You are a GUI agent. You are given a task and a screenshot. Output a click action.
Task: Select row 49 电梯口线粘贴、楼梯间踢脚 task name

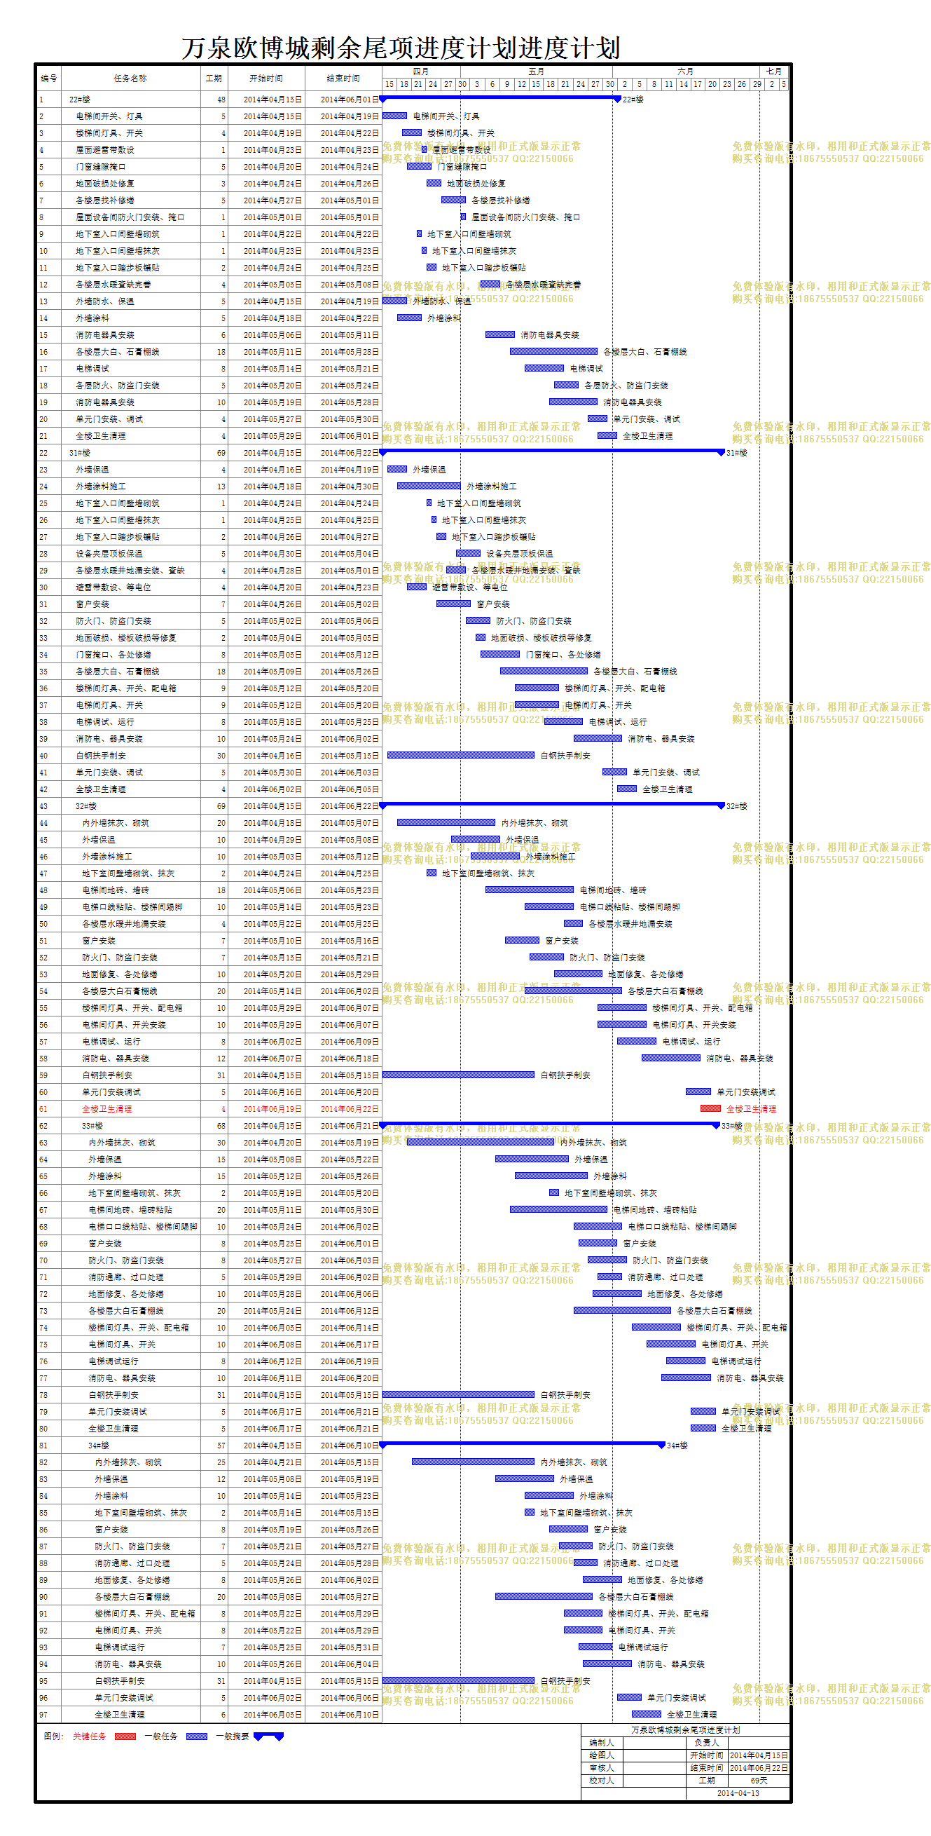(x=132, y=907)
